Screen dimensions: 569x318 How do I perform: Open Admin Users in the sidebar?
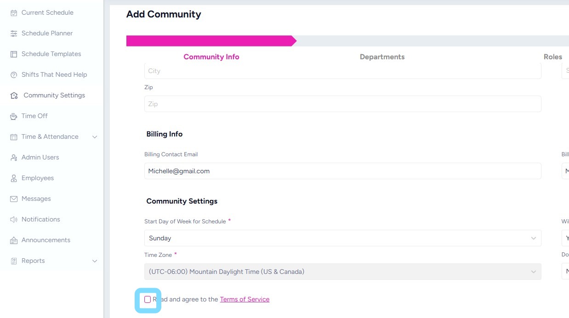[x=40, y=158]
